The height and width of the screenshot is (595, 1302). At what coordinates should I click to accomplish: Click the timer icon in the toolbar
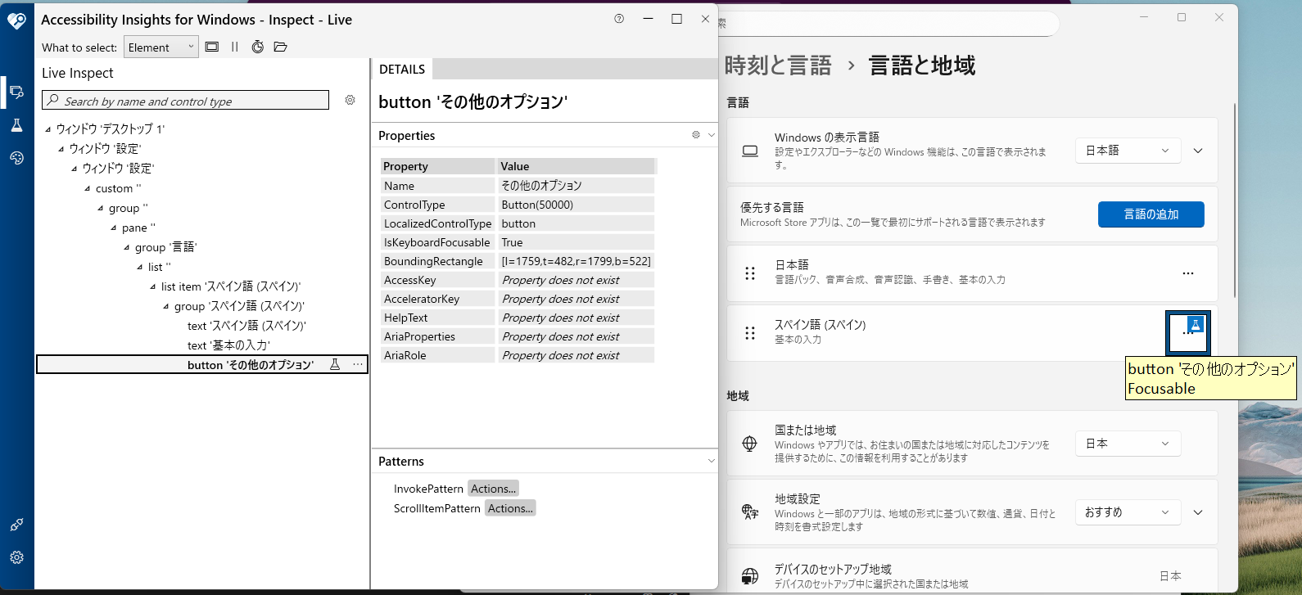coord(257,47)
